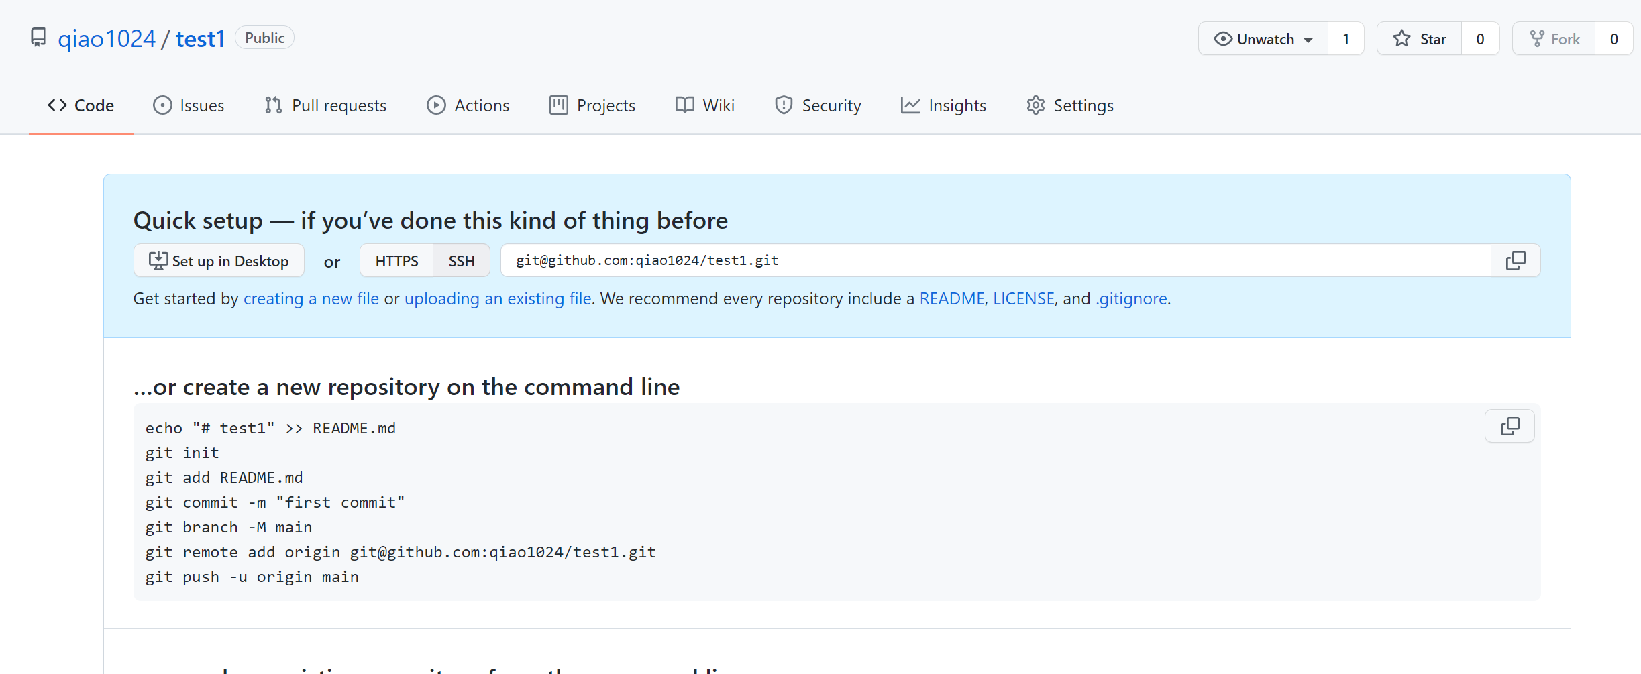Open the watchers count showing 1
Viewport: 1641px width, 674px height.
1346,39
